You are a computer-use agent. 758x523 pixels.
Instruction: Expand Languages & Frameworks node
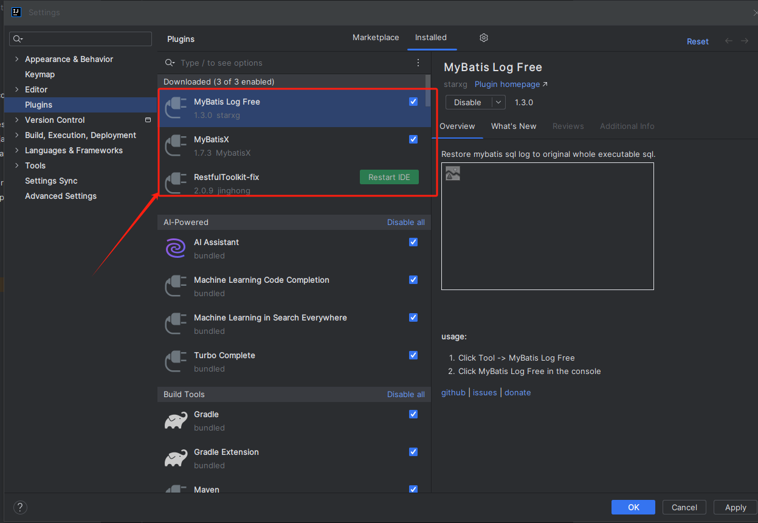coord(17,150)
